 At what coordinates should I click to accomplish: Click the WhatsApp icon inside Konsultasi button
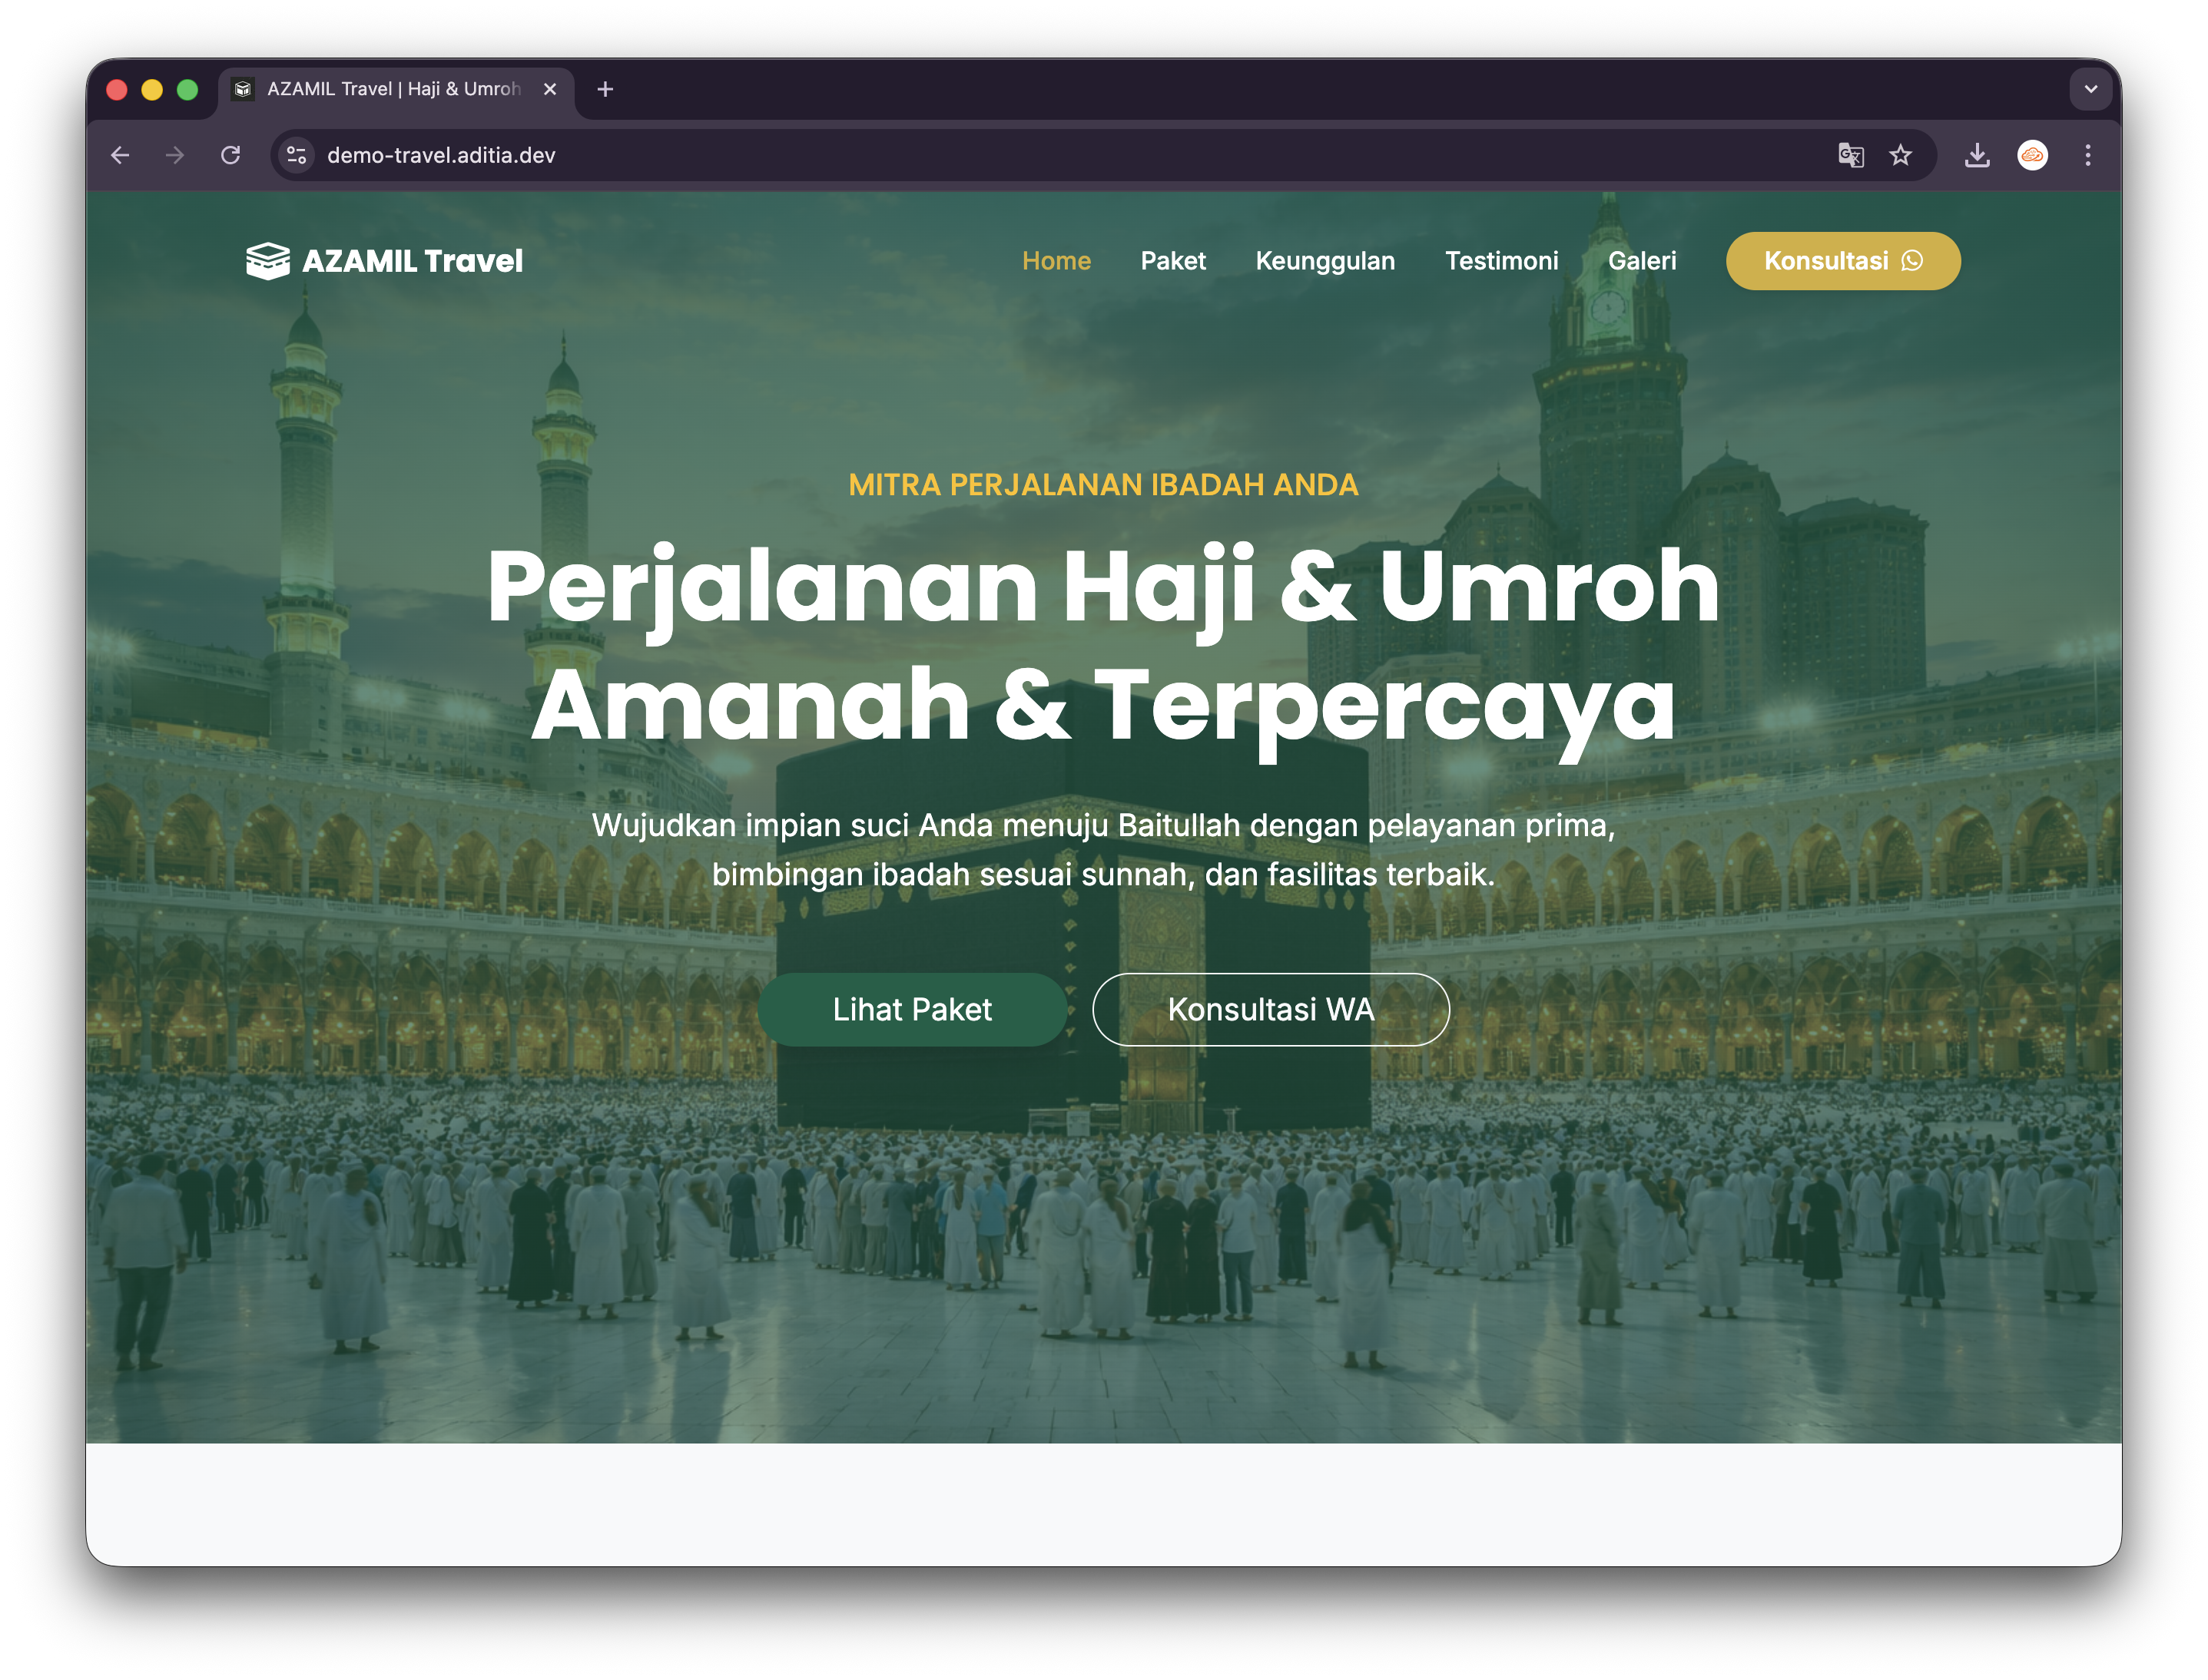tap(1914, 261)
